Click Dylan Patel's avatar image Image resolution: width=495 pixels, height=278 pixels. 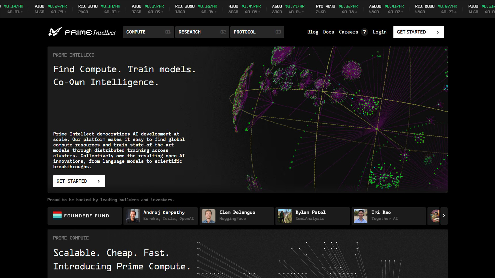[285, 216]
